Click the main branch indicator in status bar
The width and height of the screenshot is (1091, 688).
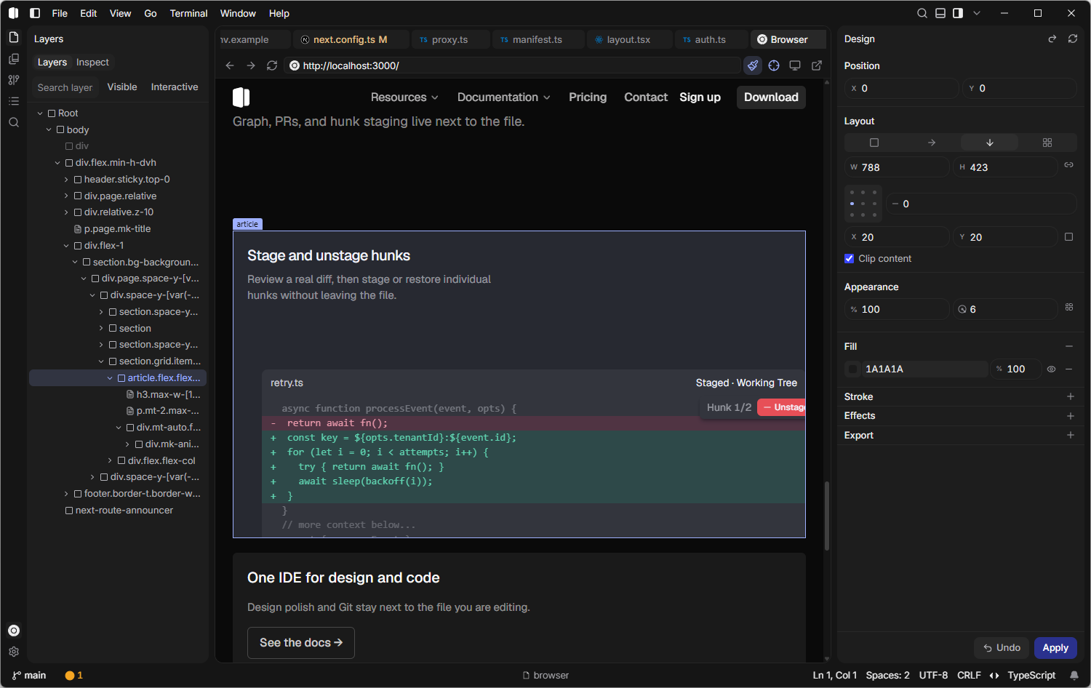[29, 675]
